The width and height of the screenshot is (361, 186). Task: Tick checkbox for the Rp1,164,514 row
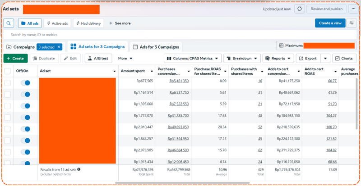point(8,94)
